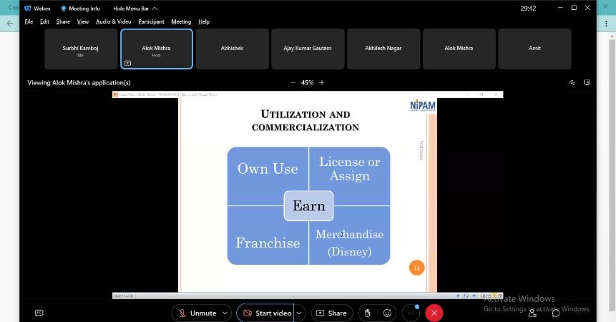This screenshot has height=322, width=616.
Task: Open Meeting Info
Action: pos(80,9)
